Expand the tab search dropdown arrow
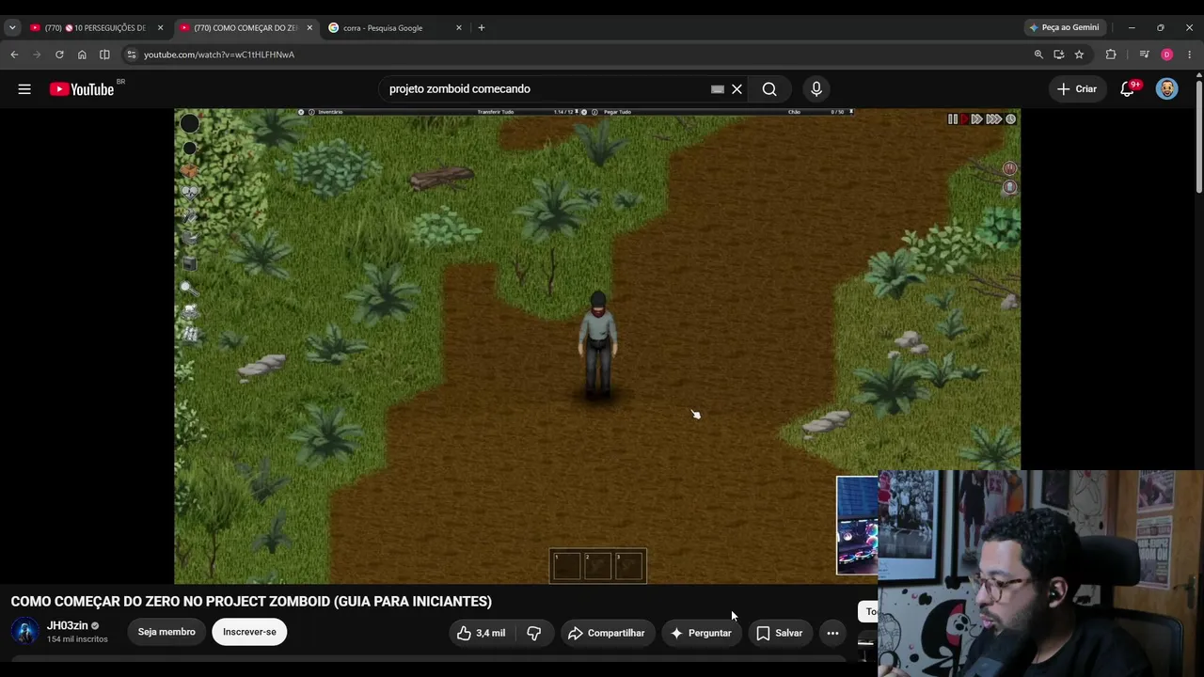1204x677 pixels. coord(12,28)
